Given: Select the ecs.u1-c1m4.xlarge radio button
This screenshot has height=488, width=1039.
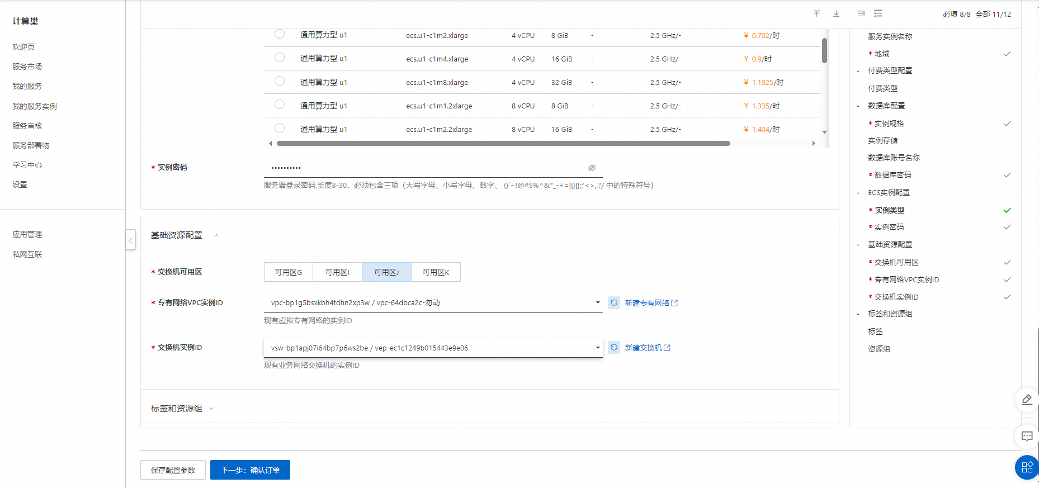Looking at the screenshot, I should click(280, 58).
